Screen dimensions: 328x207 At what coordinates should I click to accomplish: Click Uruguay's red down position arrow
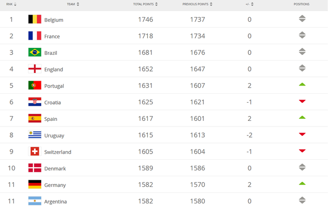pyautogui.click(x=302, y=134)
